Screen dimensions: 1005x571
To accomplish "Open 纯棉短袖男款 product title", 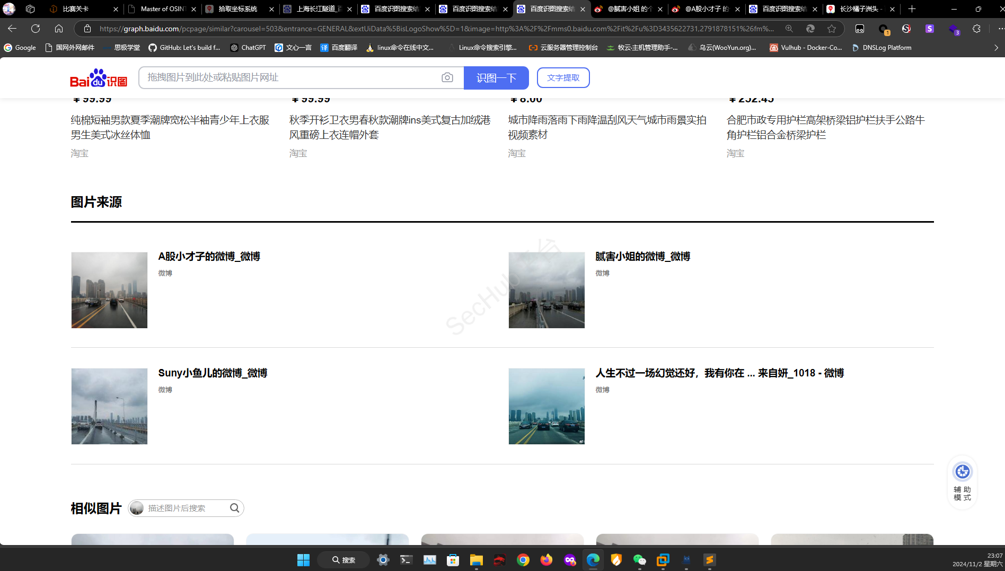I will (x=171, y=127).
